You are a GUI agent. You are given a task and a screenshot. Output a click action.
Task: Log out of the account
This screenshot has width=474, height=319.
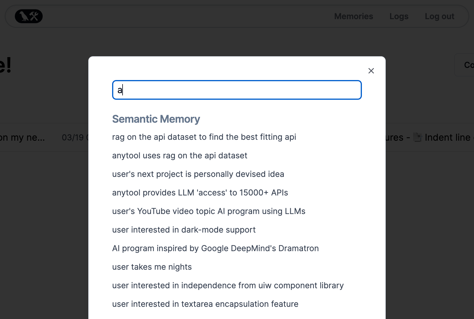pyautogui.click(x=439, y=16)
